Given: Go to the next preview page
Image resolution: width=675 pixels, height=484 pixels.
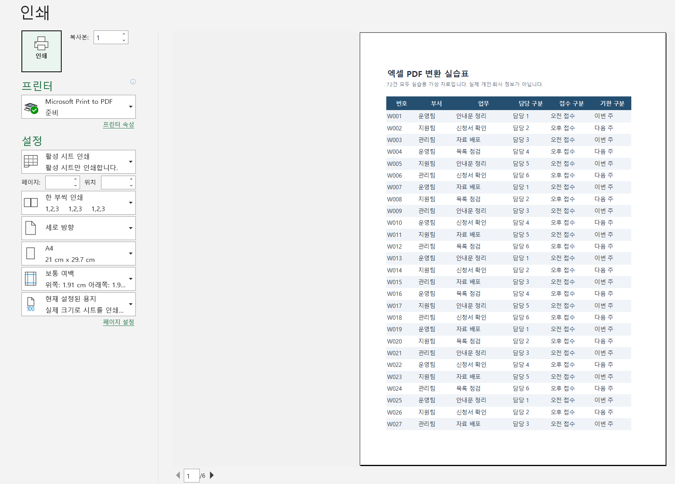Looking at the screenshot, I should tap(212, 475).
